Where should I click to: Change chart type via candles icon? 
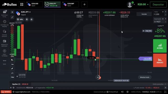pos(12,60)
